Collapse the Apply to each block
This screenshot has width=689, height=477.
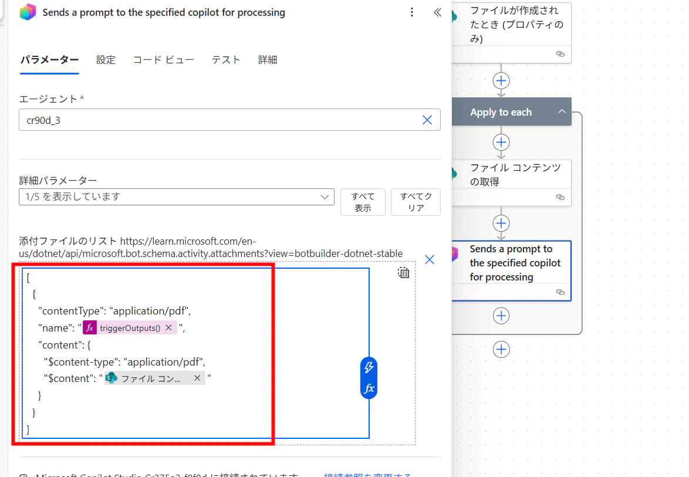click(x=562, y=111)
